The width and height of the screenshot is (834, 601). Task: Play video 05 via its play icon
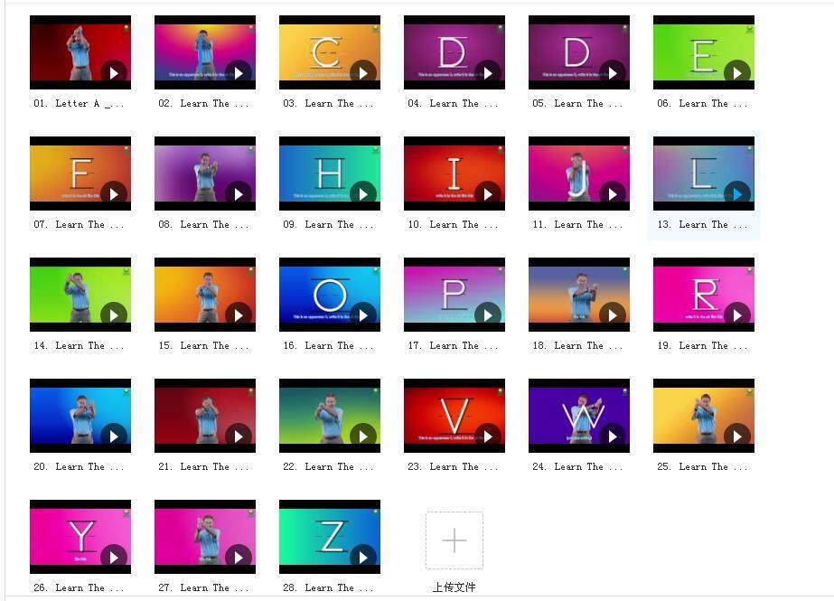pyautogui.click(x=613, y=73)
